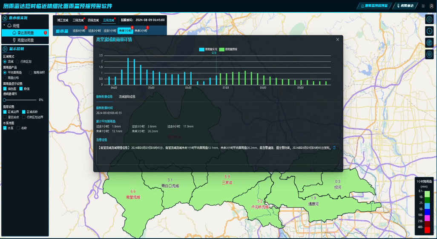Select 雨量站雨量 in the tree
The image size is (437, 239).
[x=25, y=40]
